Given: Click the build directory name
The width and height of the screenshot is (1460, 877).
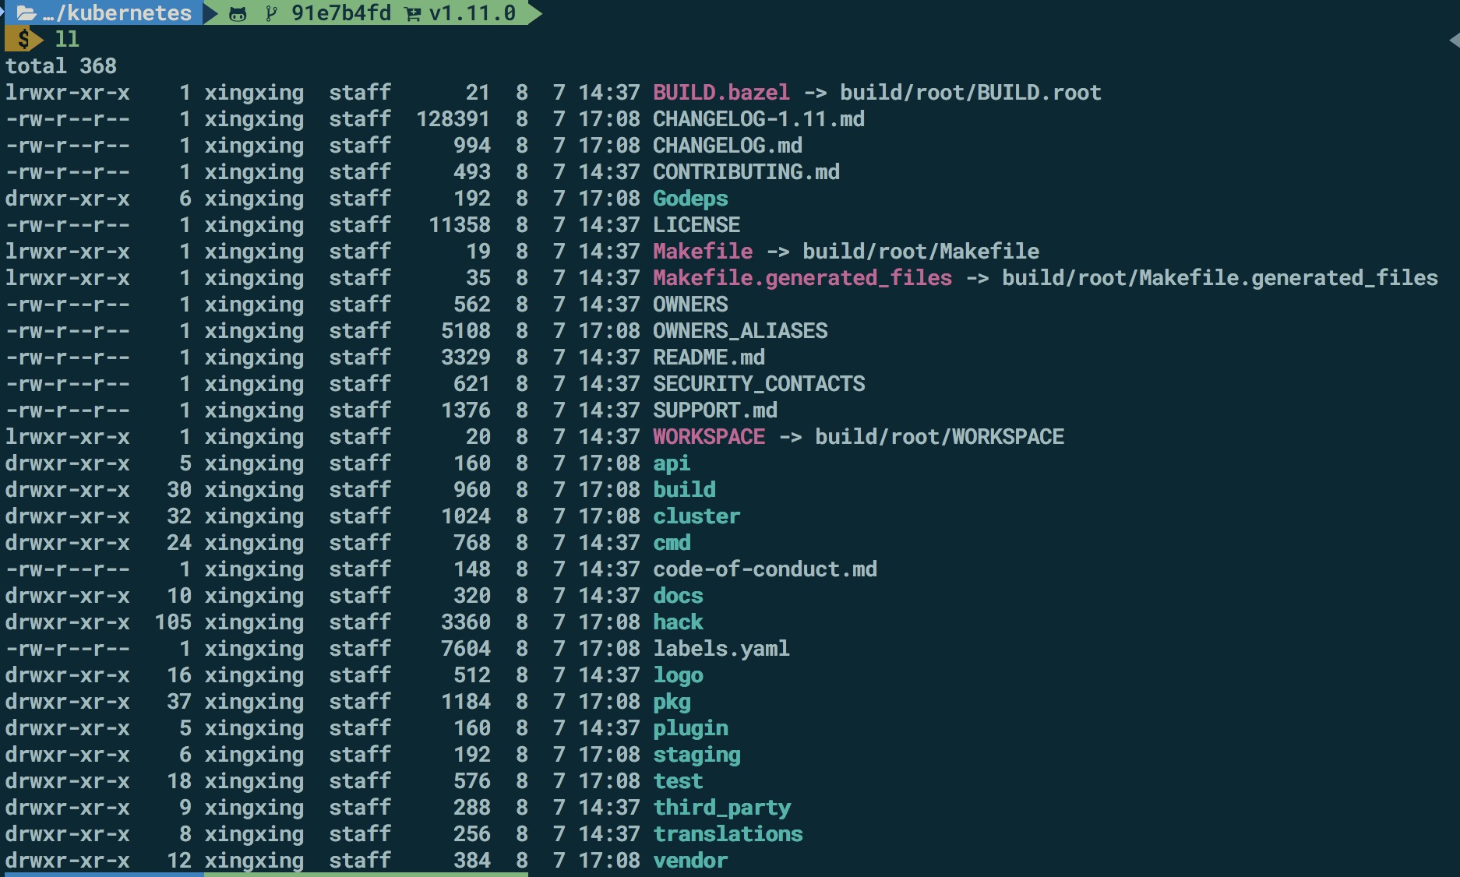Looking at the screenshot, I should pyautogui.click(x=684, y=489).
